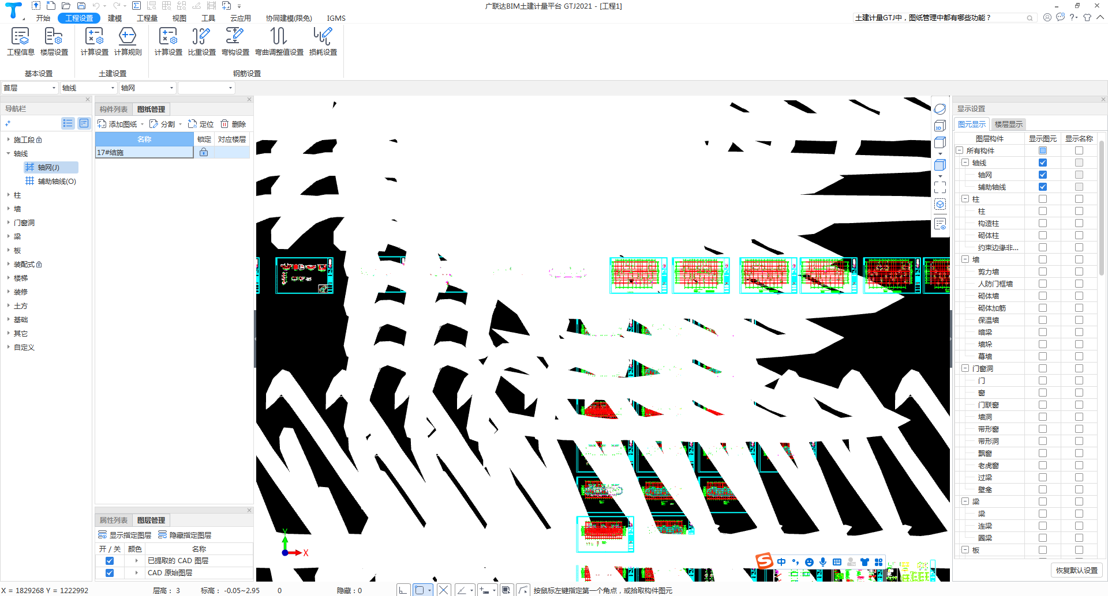
Task: Click the search icon in help box
Action: (1030, 18)
